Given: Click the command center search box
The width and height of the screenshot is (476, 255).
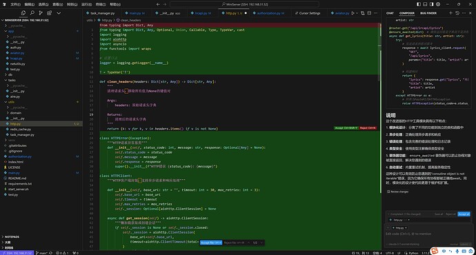Looking at the screenshot, I should click(244, 4).
